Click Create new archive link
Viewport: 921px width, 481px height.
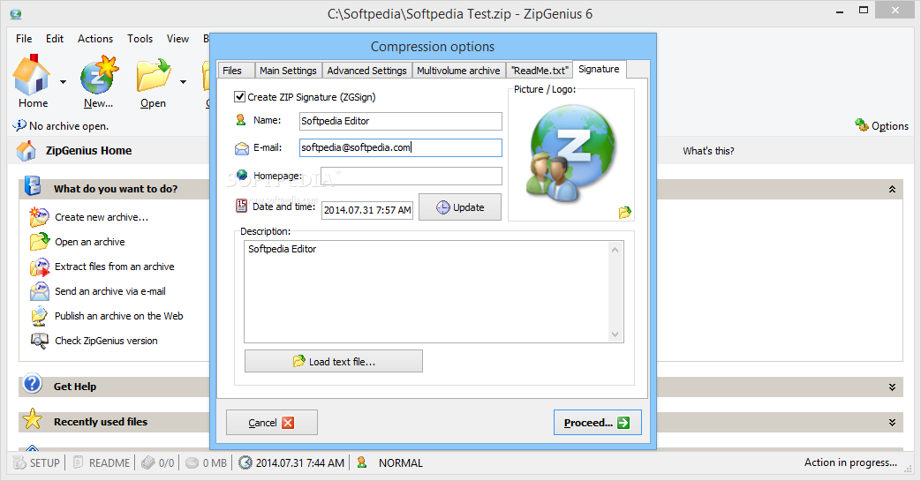102,217
